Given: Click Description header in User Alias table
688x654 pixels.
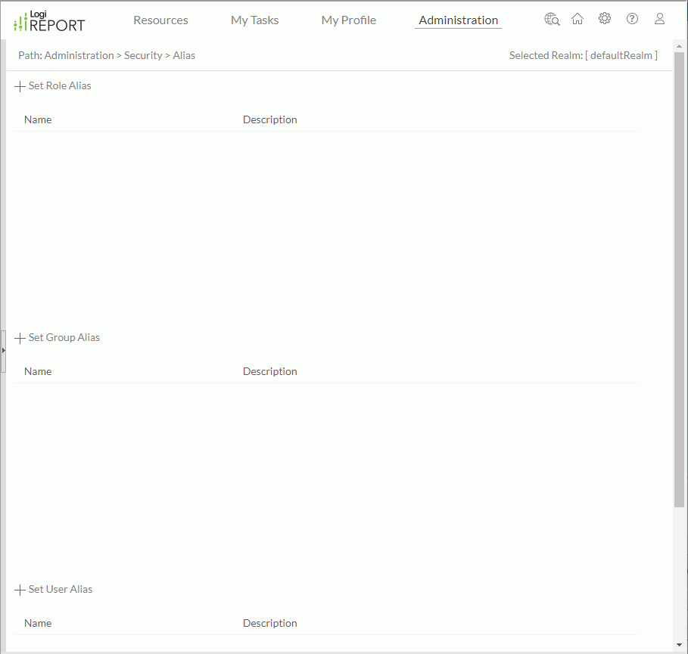Looking at the screenshot, I should pyautogui.click(x=269, y=623).
